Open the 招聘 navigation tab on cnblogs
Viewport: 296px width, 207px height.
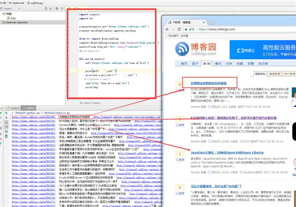[x=250, y=63]
